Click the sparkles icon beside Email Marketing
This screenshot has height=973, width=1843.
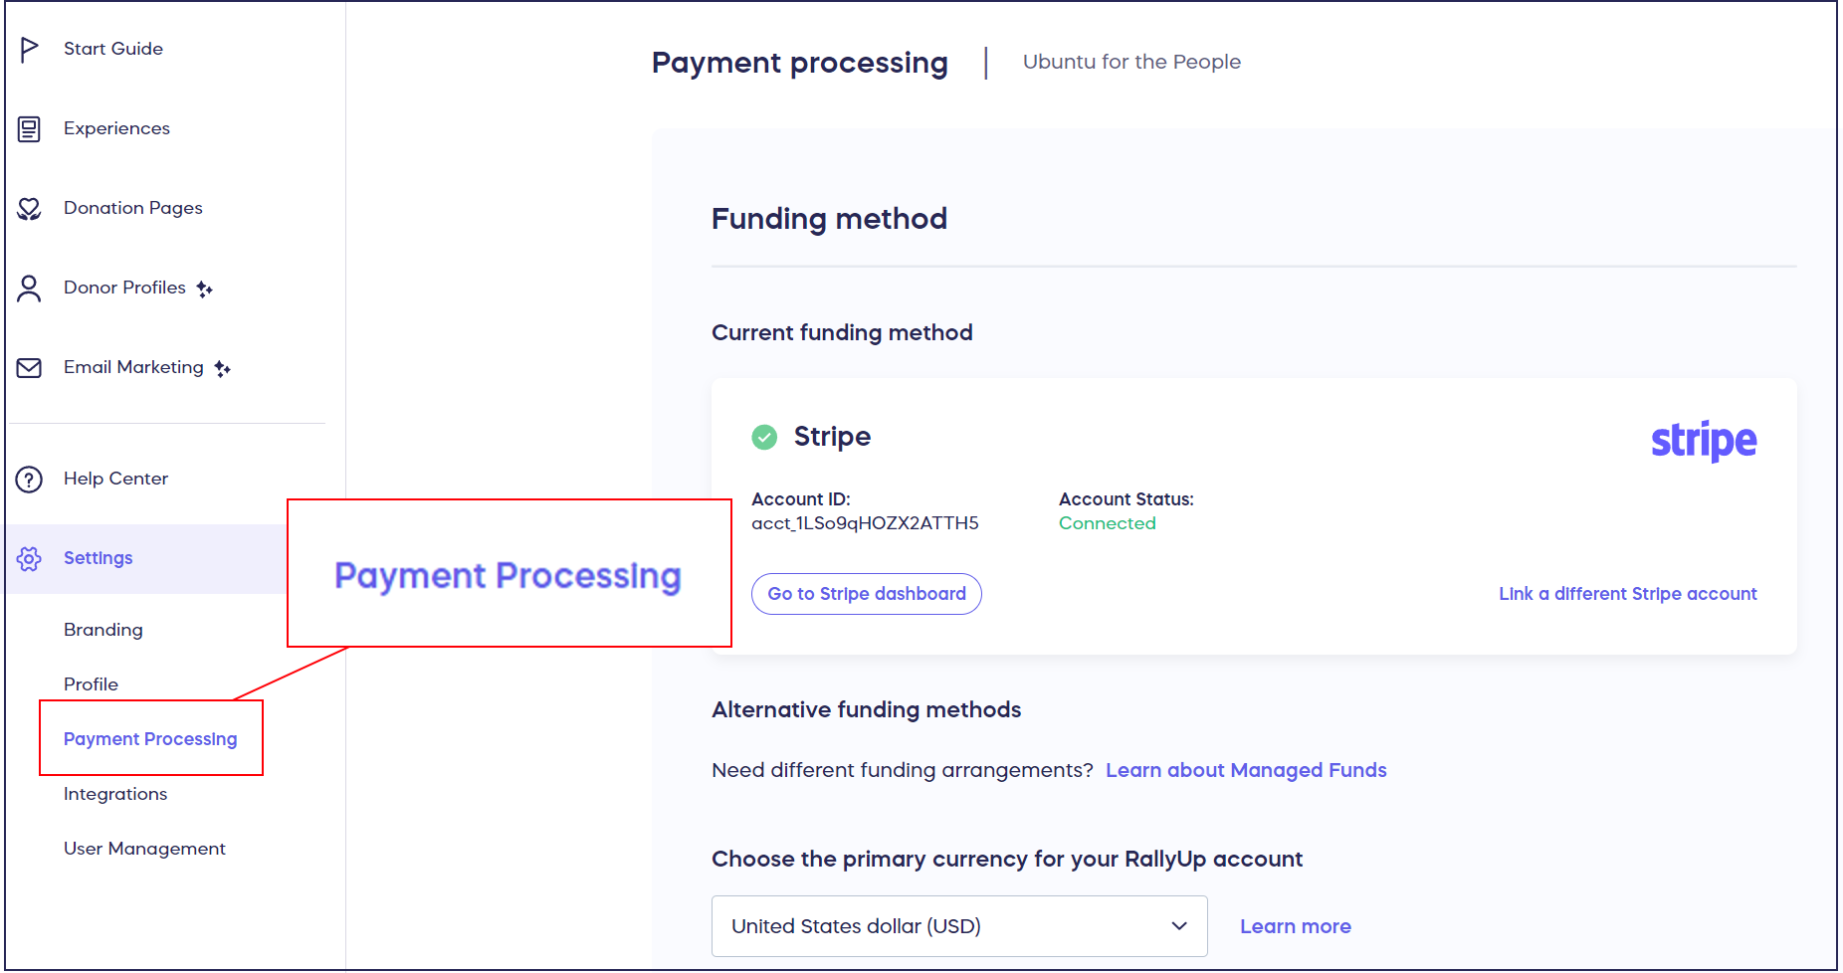click(222, 367)
